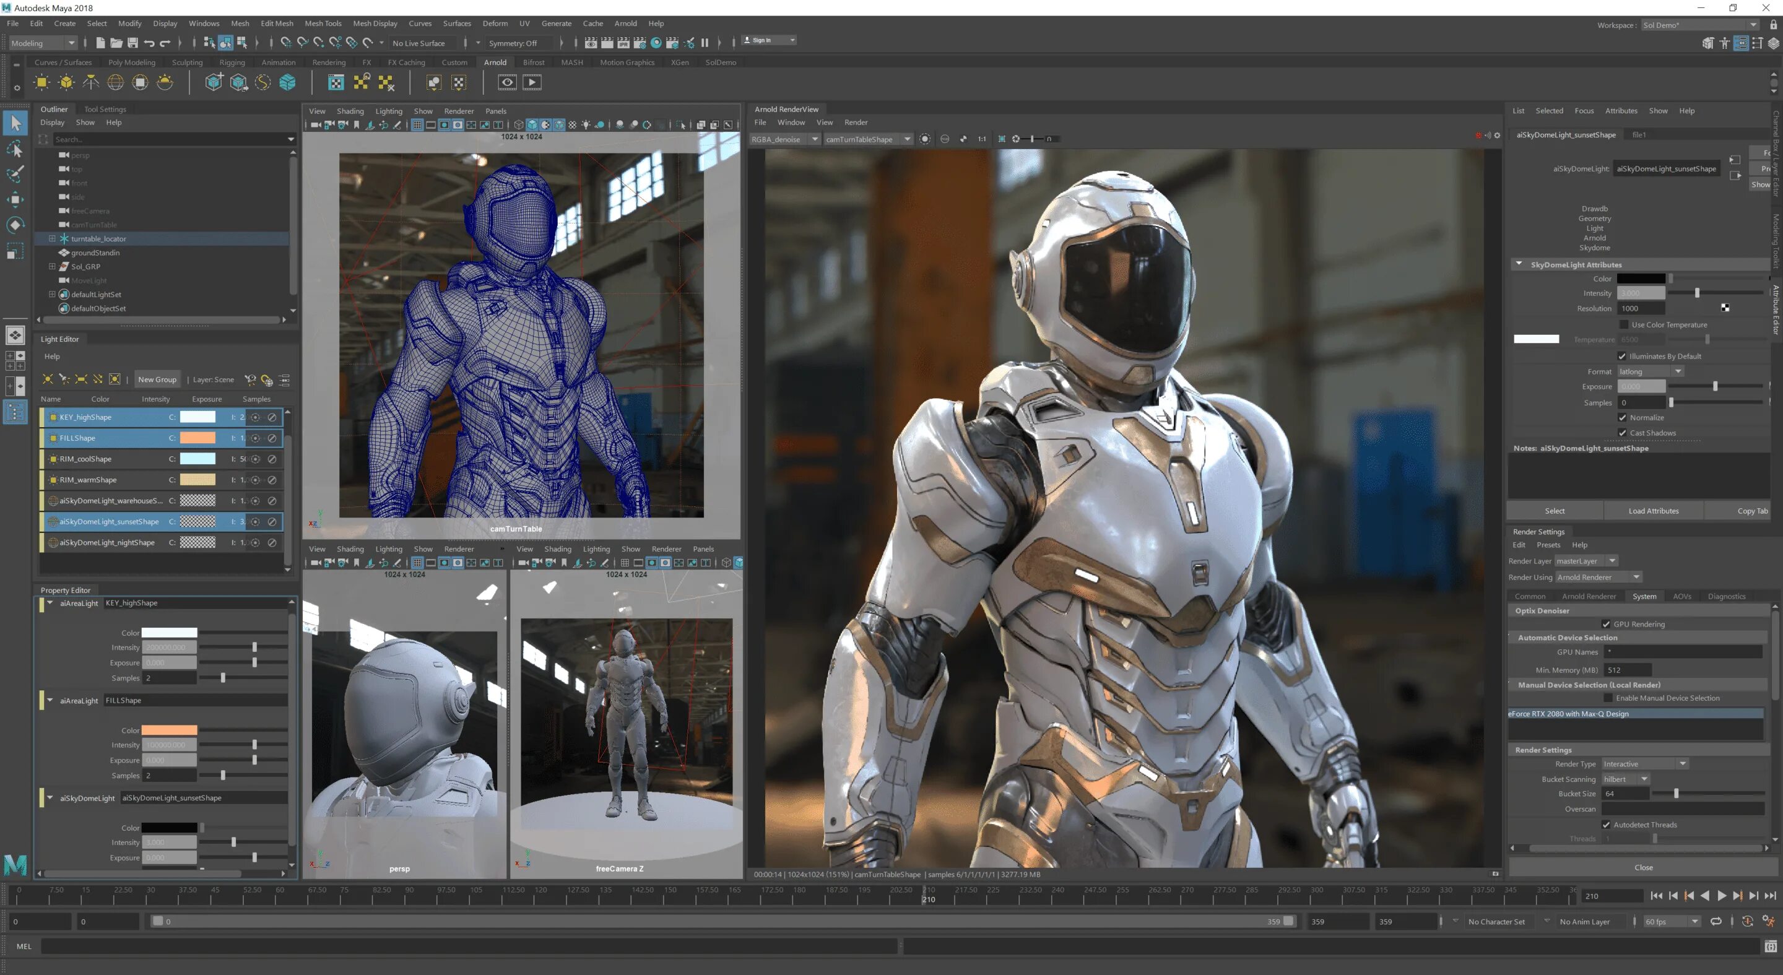The width and height of the screenshot is (1783, 975).
Task: Click the save scene icon
Action: click(133, 43)
